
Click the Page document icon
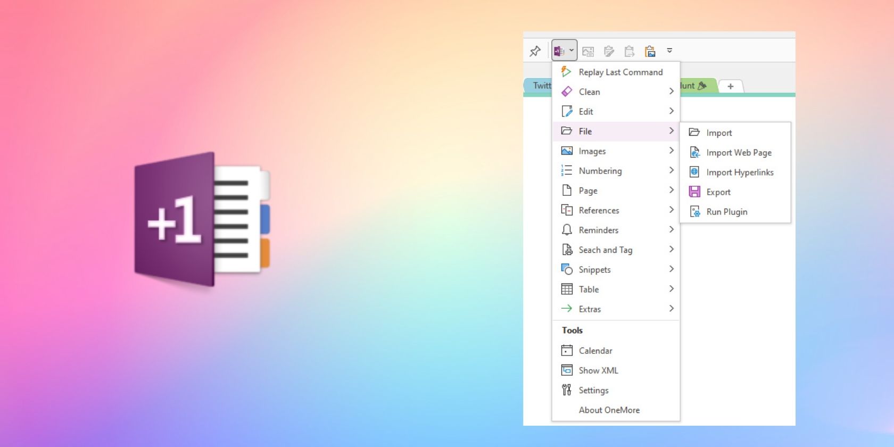567,191
